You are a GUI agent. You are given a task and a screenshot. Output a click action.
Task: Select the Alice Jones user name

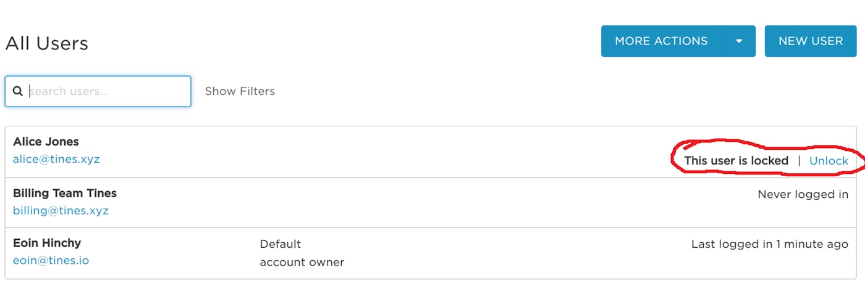(46, 142)
